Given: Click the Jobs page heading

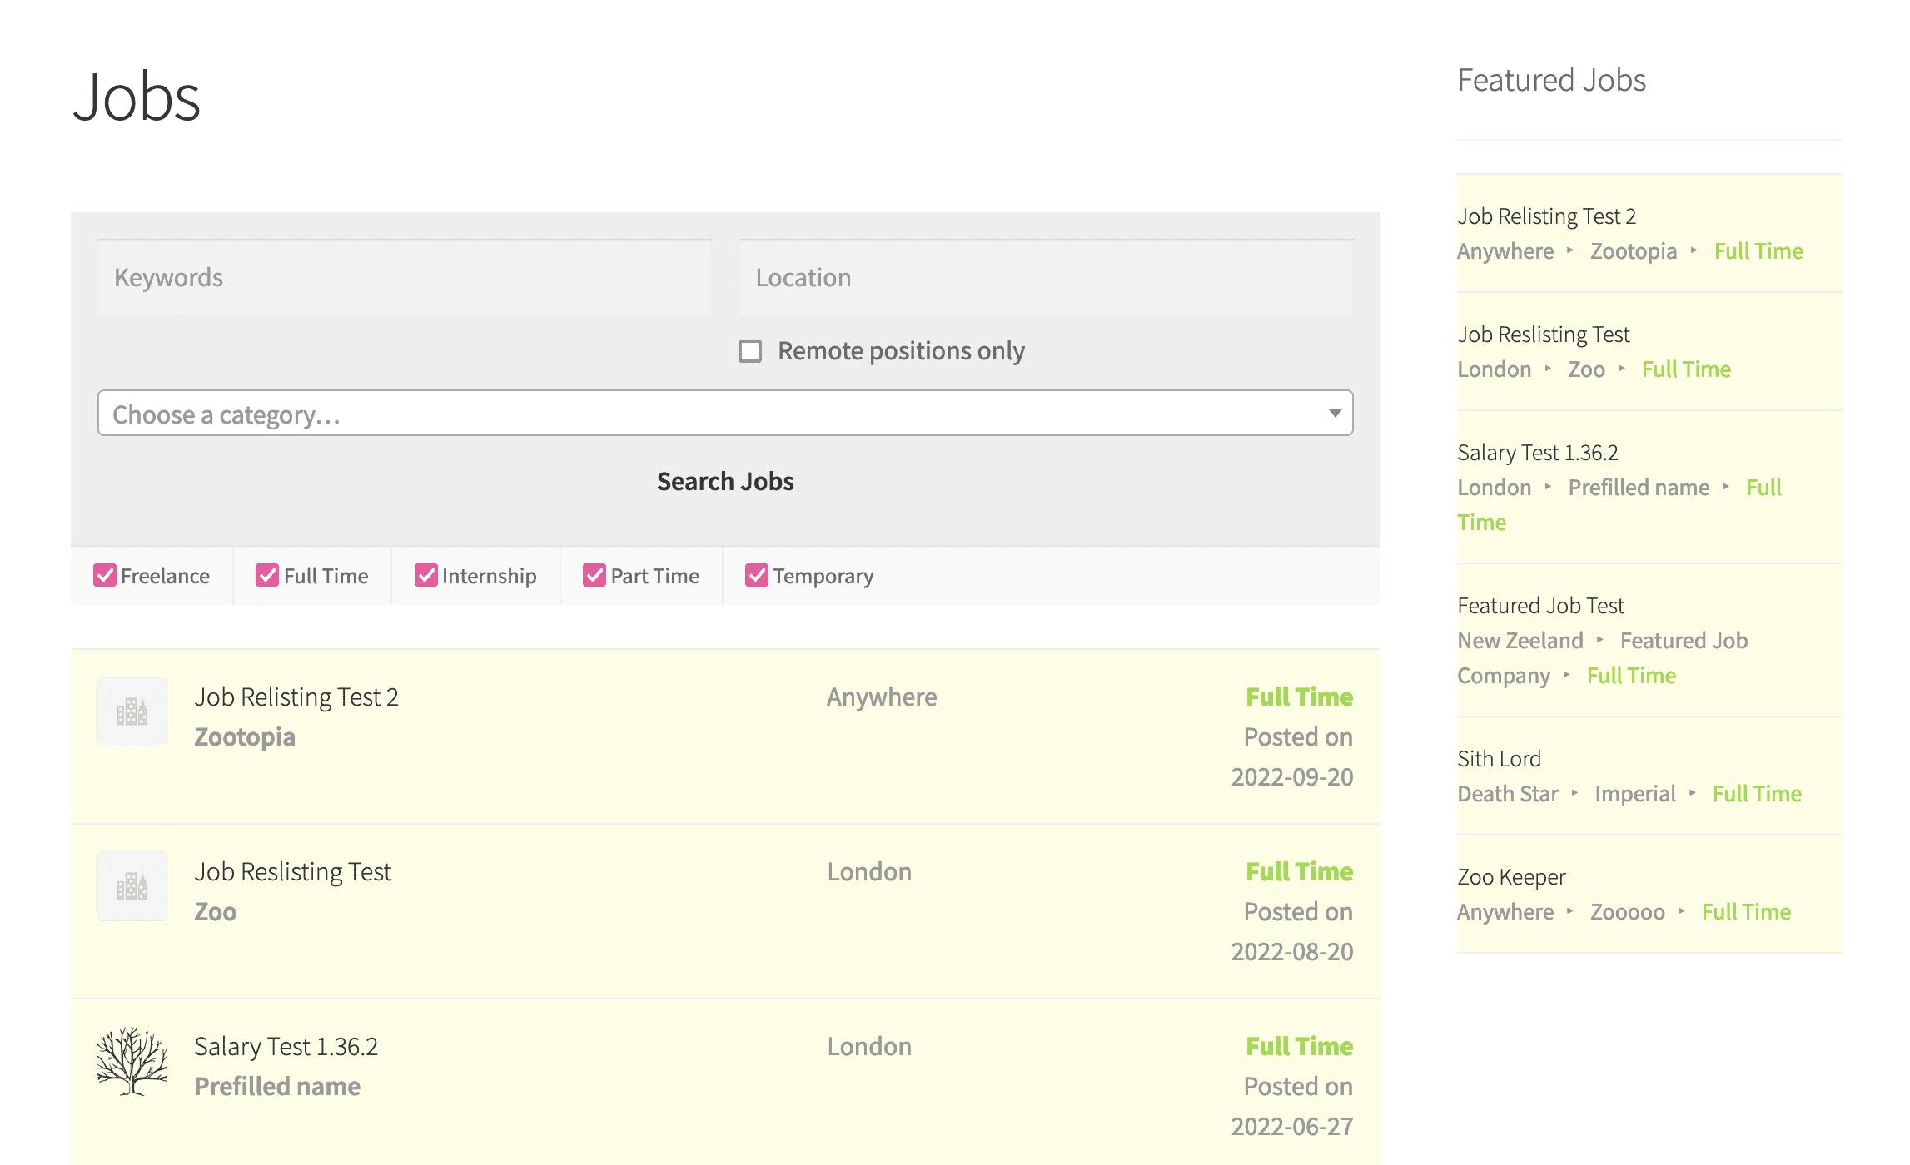Looking at the screenshot, I should point(137,97).
